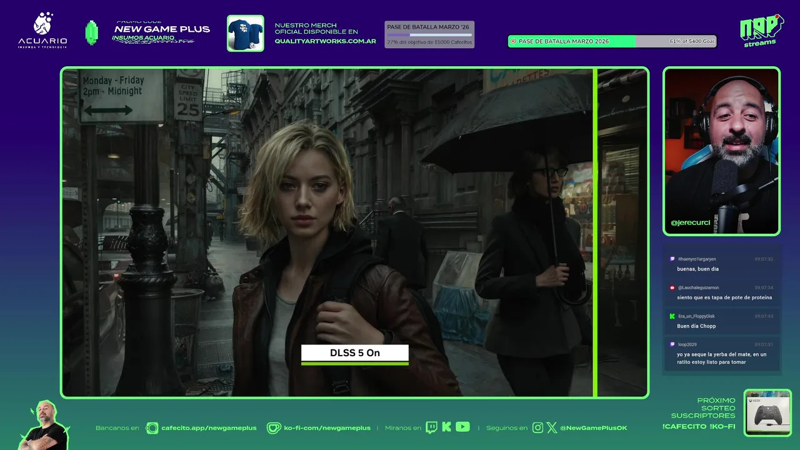Click the YouTube icon in footer
The width and height of the screenshot is (800, 450).
pyautogui.click(x=462, y=427)
